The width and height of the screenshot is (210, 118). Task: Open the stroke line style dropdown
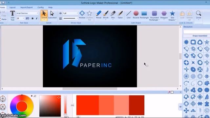(77, 18)
